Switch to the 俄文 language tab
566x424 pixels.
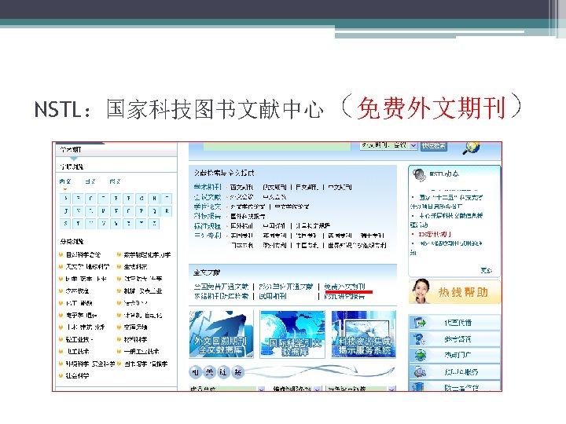click(x=115, y=181)
